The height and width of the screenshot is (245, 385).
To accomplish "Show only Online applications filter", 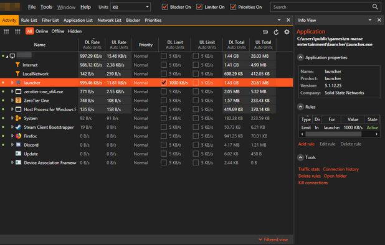I will (42, 31).
